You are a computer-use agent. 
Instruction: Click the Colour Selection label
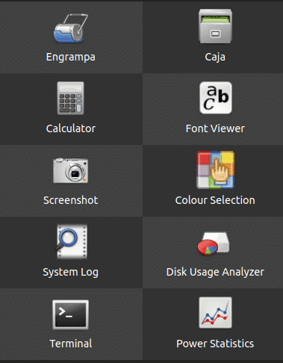pyautogui.click(x=215, y=200)
